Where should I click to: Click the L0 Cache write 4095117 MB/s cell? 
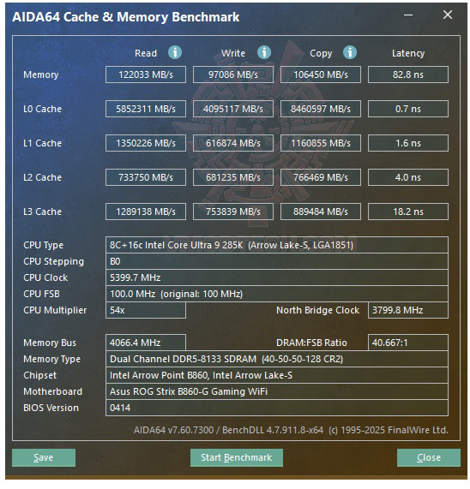(233, 109)
